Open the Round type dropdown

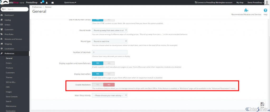110,41
